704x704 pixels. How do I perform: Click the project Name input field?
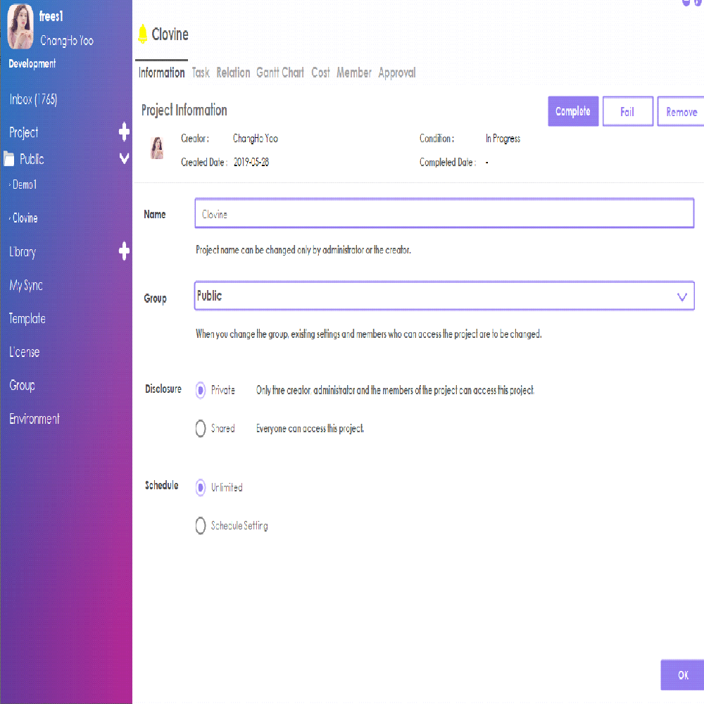click(x=444, y=215)
